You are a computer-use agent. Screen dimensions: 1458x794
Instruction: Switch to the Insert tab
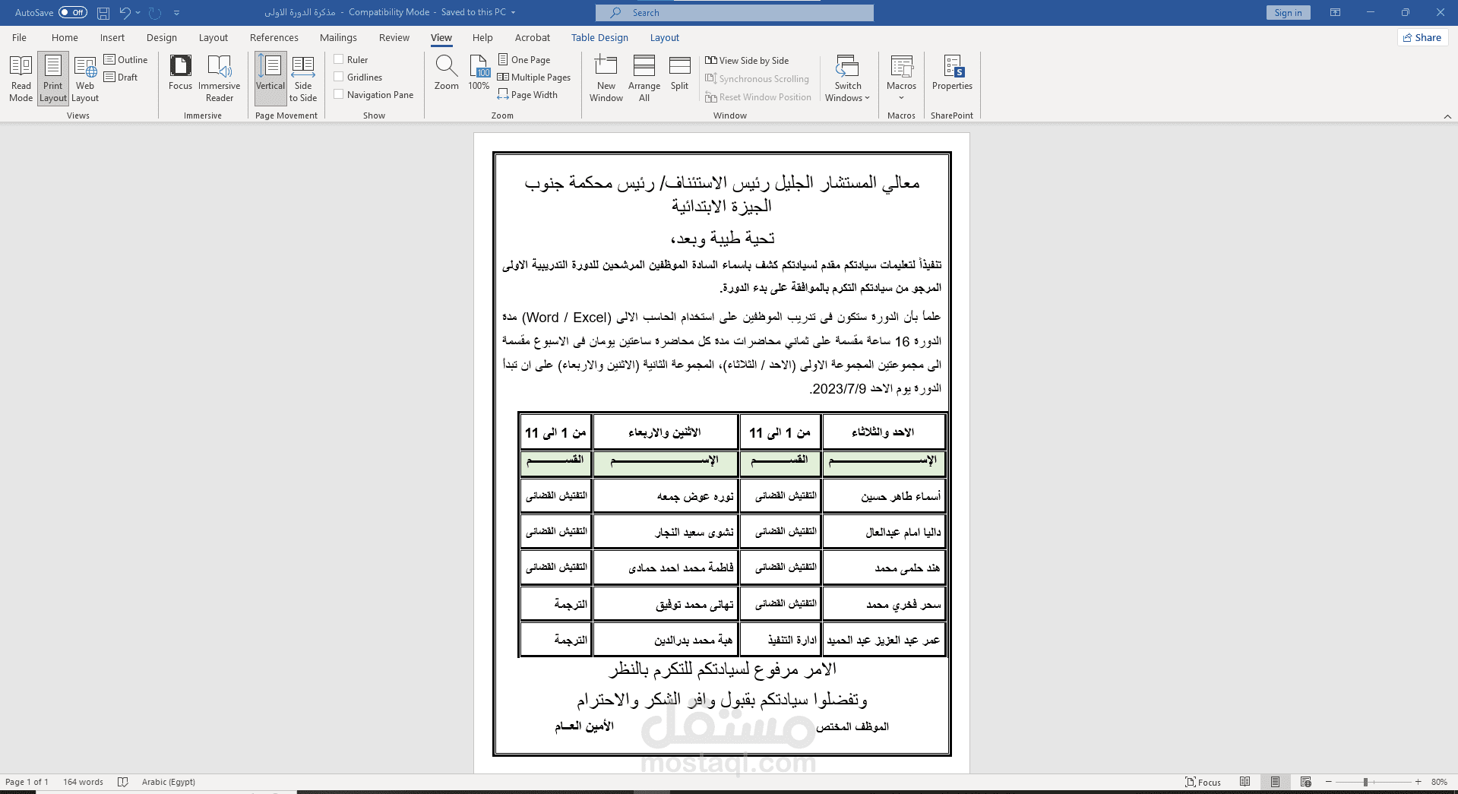[x=112, y=37]
